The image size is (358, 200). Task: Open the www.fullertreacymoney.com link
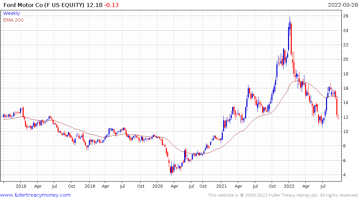35,195
